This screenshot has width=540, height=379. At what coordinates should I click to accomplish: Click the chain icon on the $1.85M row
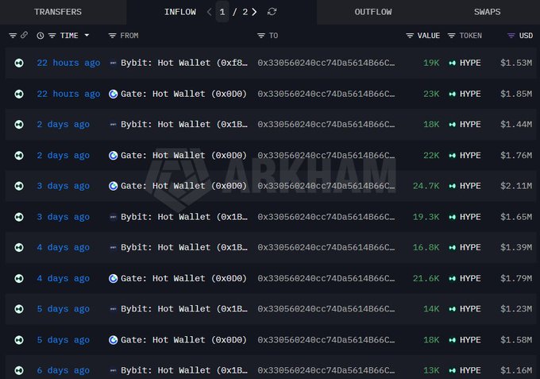click(x=19, y=94)
